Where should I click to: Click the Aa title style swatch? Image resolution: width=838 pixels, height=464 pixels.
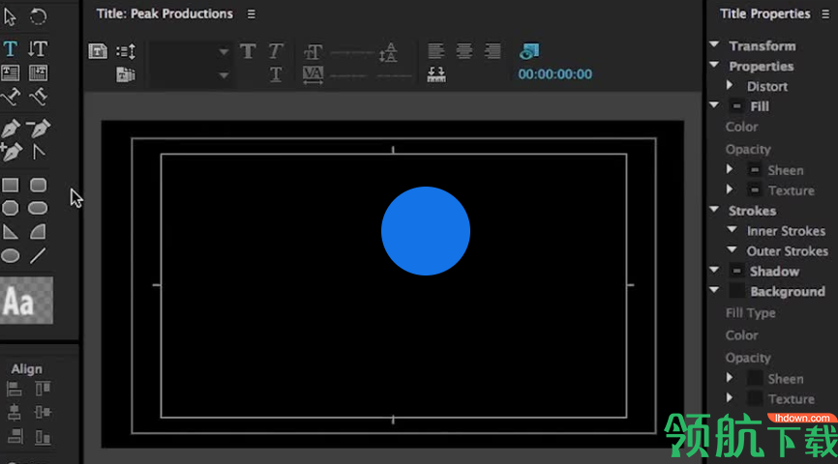click(26, 301)
